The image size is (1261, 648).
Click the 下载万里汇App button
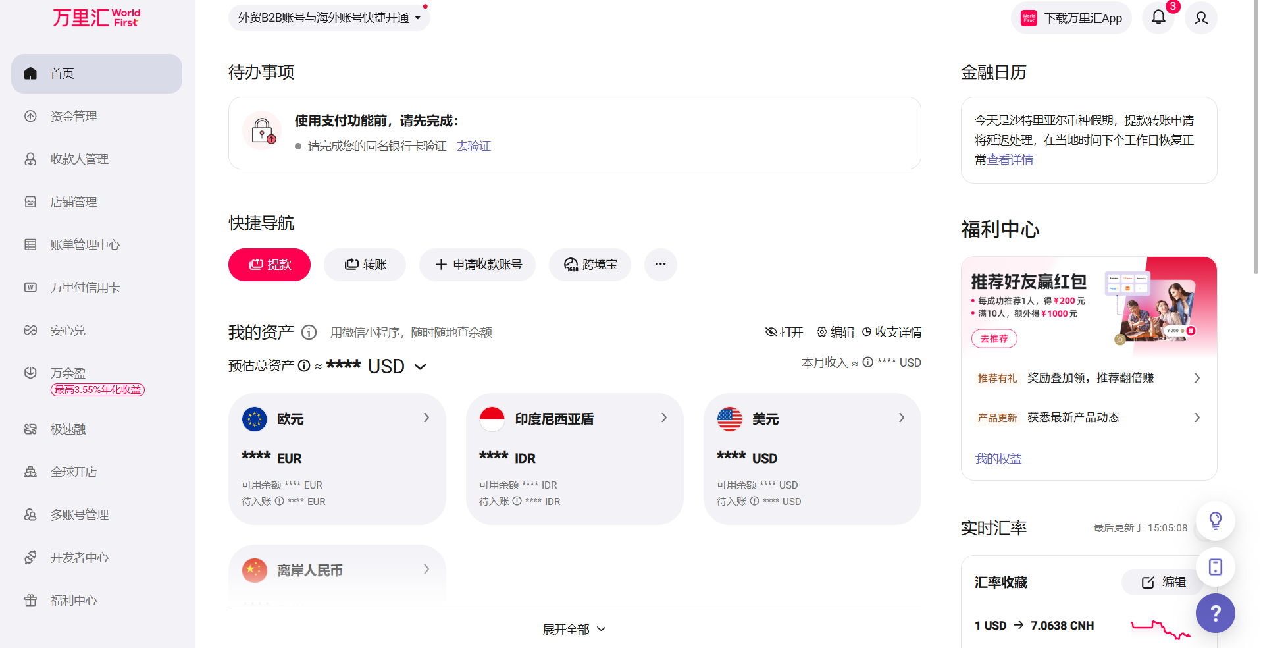[x=1071, y=18]
